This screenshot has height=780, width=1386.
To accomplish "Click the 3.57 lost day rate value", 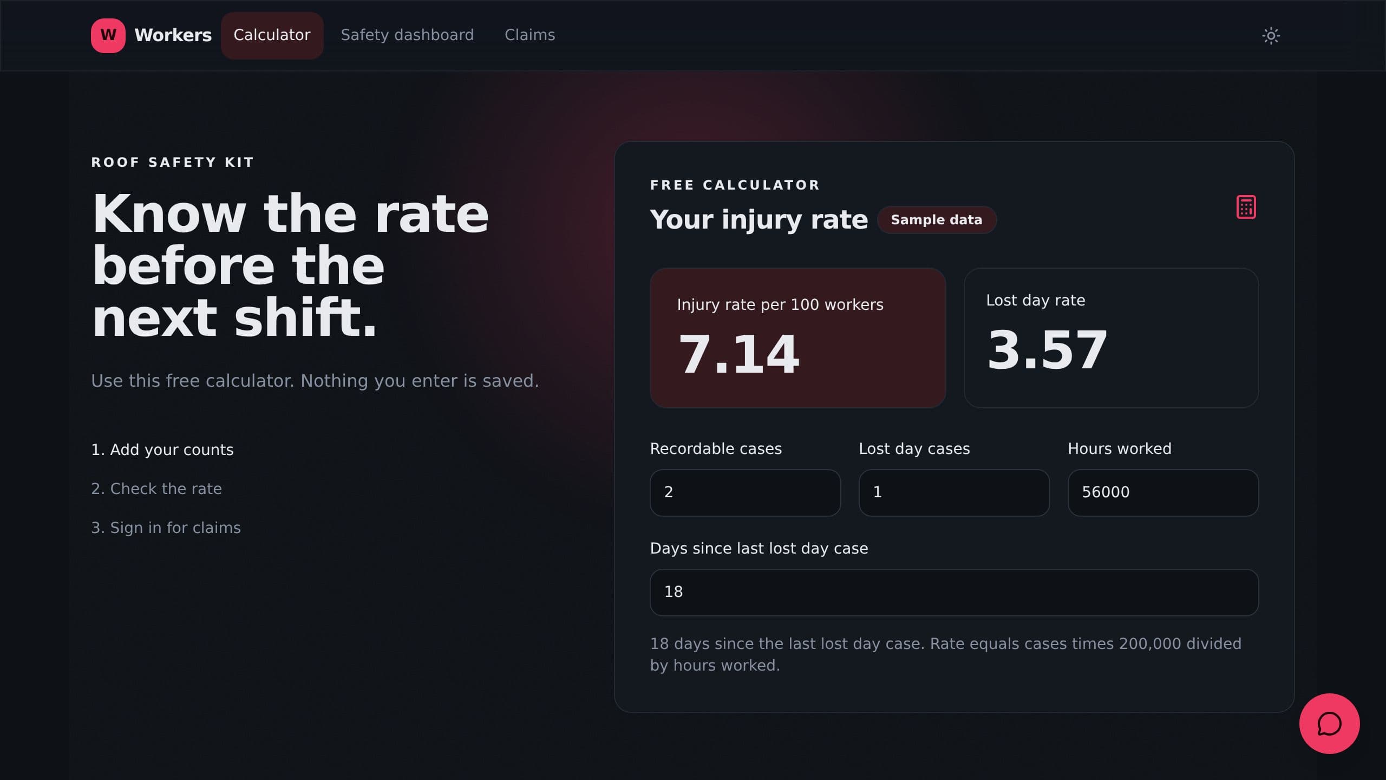I will pos(1047,350).
